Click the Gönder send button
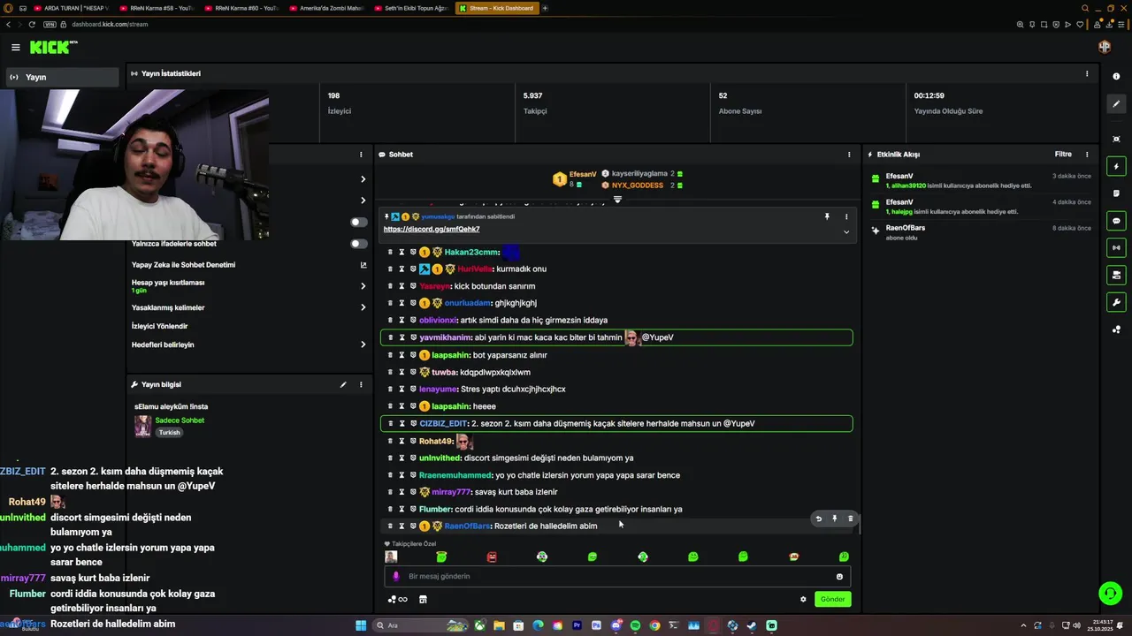 (x=832, y=599)
